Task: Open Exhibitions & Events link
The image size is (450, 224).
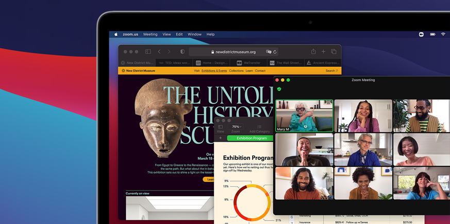Action: tap(214, 71)
